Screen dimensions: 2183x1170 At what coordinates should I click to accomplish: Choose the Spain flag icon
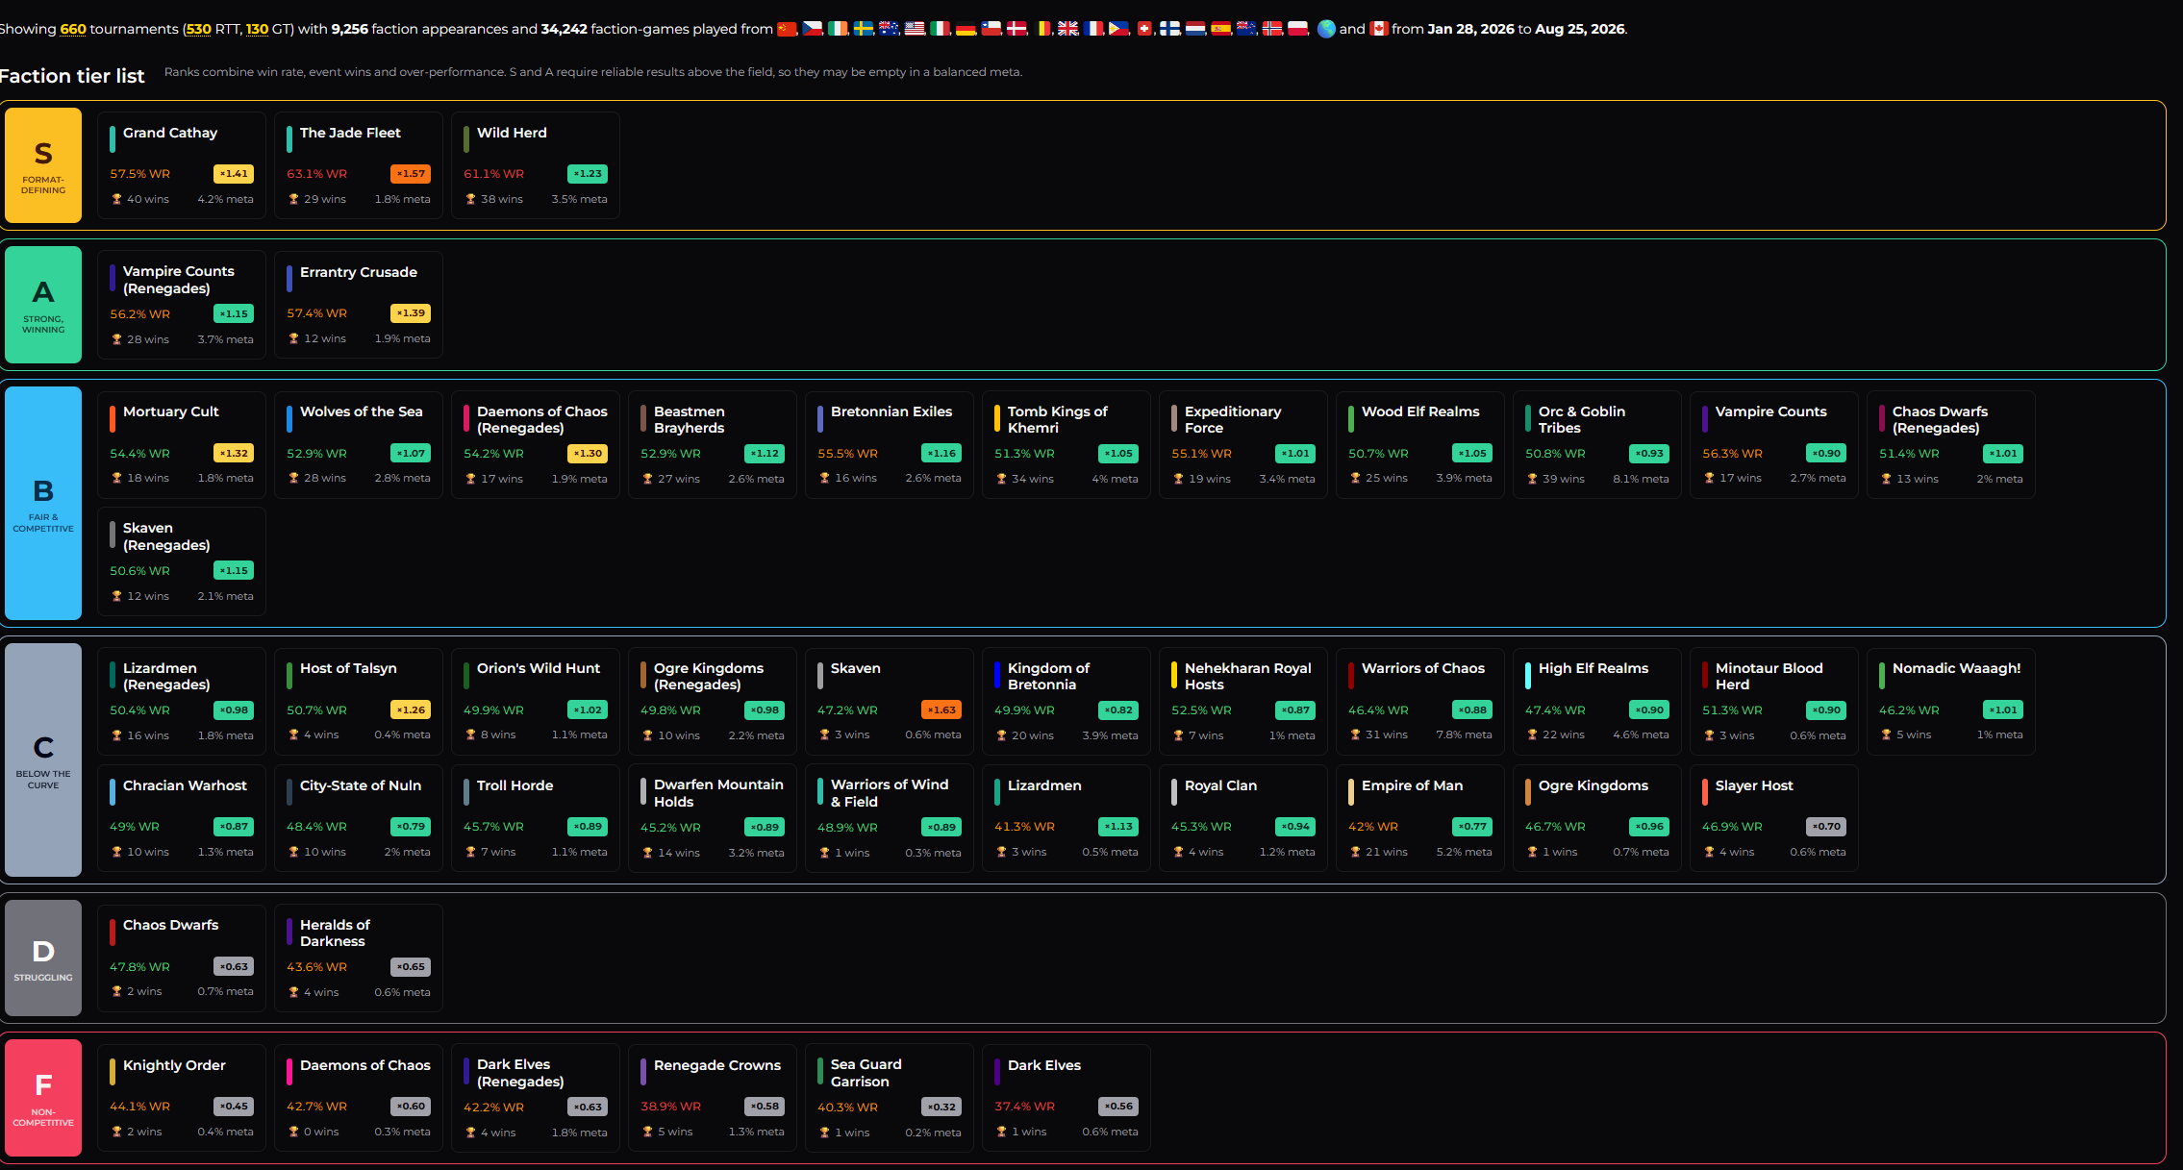pyautogui.click(x=1220, y=29)
